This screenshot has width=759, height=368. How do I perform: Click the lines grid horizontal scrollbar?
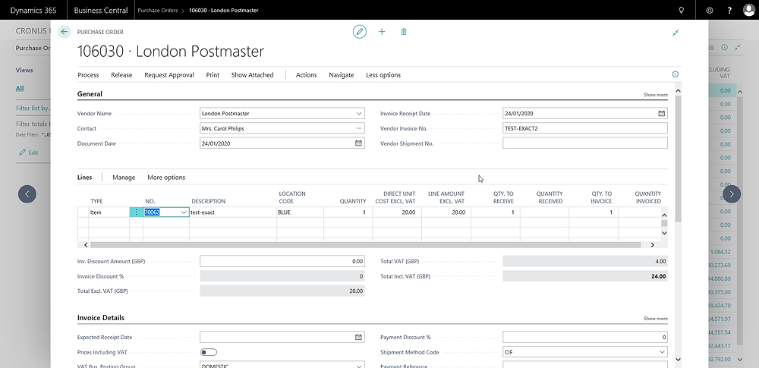366,244
